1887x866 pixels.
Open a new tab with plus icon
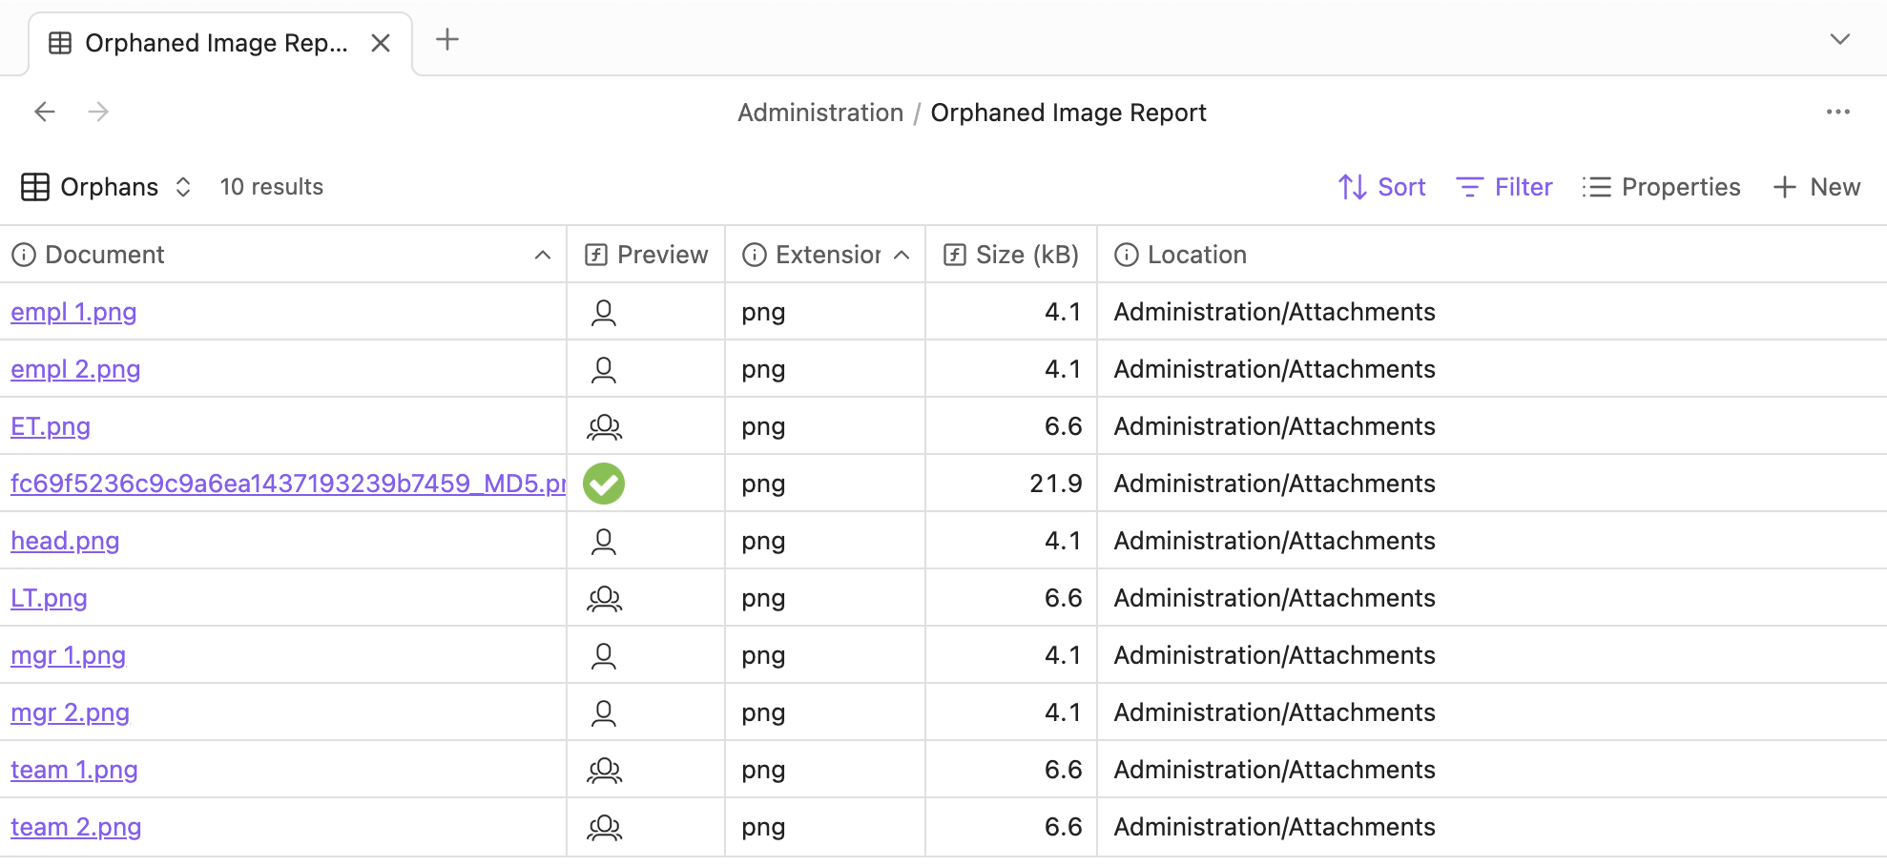(x=446, y=40)
